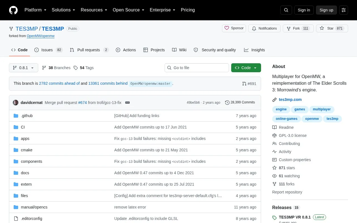Viewport: 357px width, 223px height.
Task: Open the .github folder
Action: 27,116
